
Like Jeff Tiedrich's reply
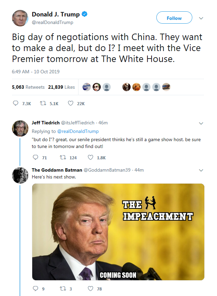pos(91,158)
